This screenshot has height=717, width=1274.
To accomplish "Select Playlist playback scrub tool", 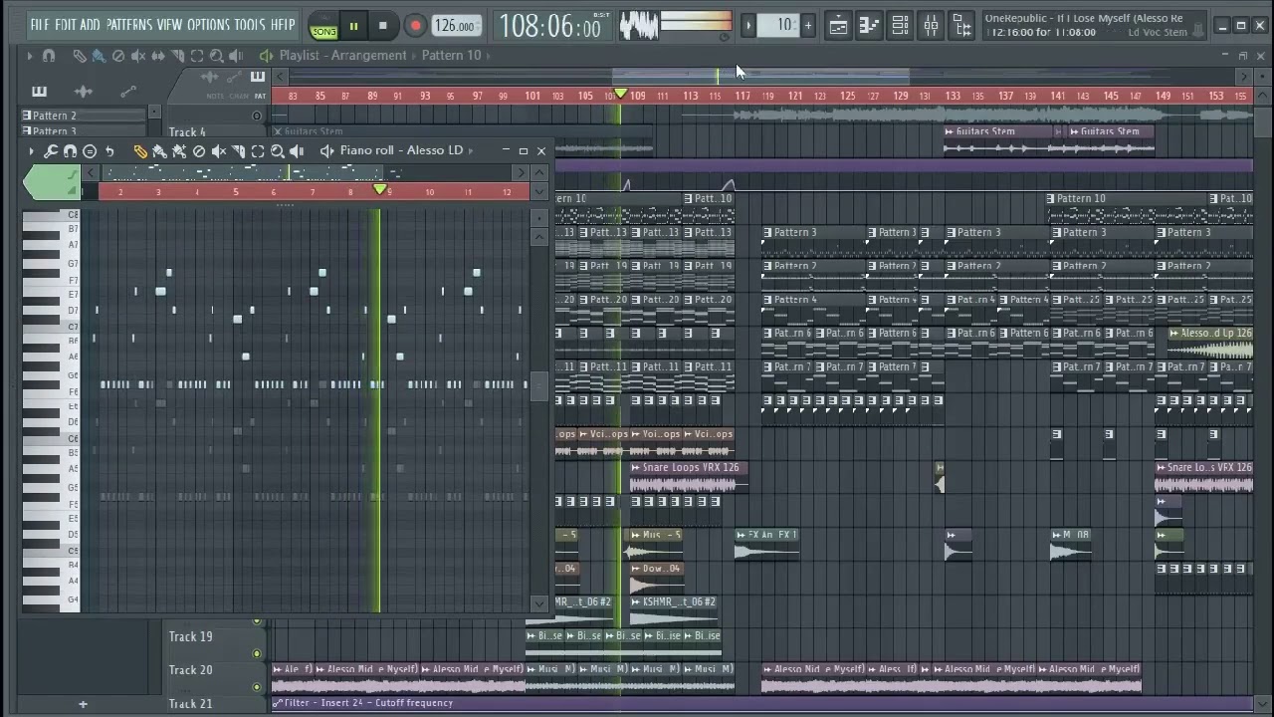I will [237, 56].
